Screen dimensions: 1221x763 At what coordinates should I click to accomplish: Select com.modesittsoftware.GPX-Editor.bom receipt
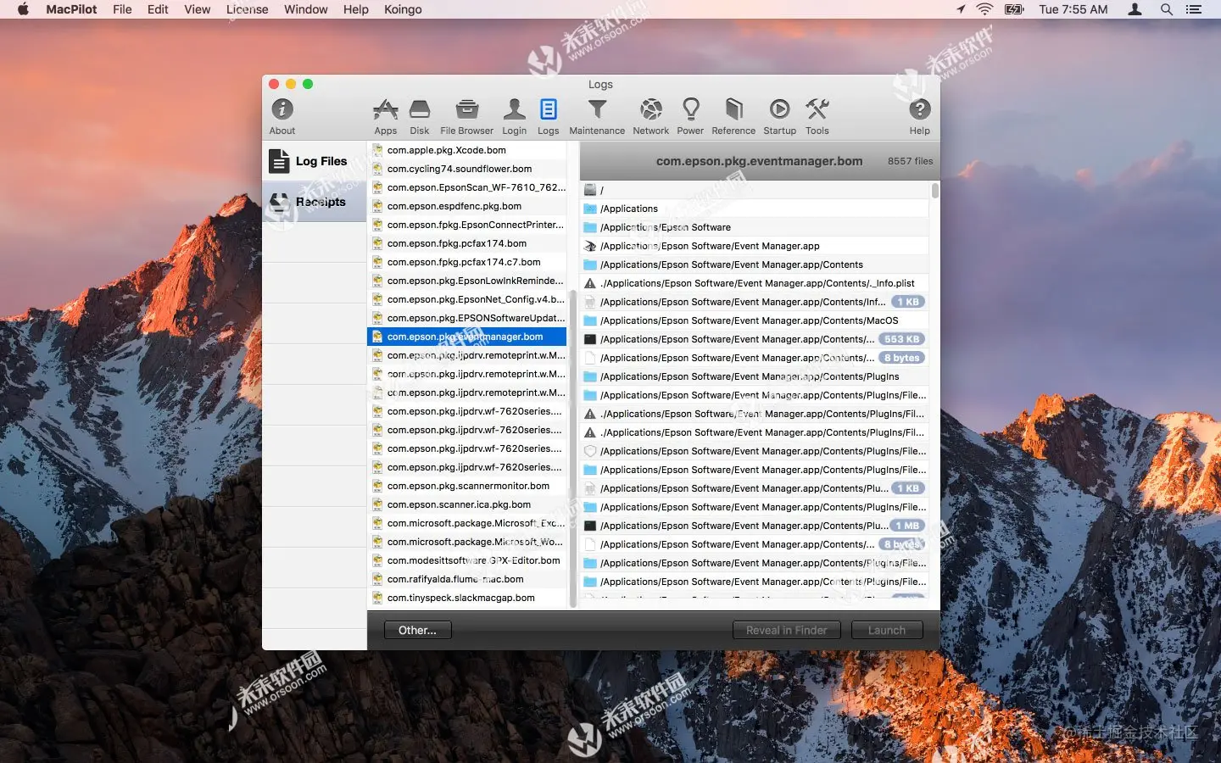(467, 560)
